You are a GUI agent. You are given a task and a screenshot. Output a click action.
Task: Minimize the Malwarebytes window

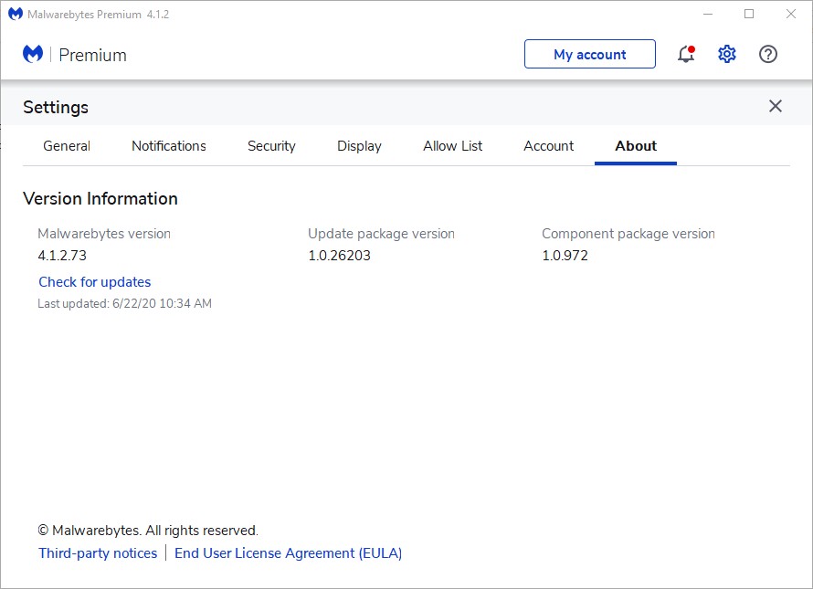click(706, 15)
